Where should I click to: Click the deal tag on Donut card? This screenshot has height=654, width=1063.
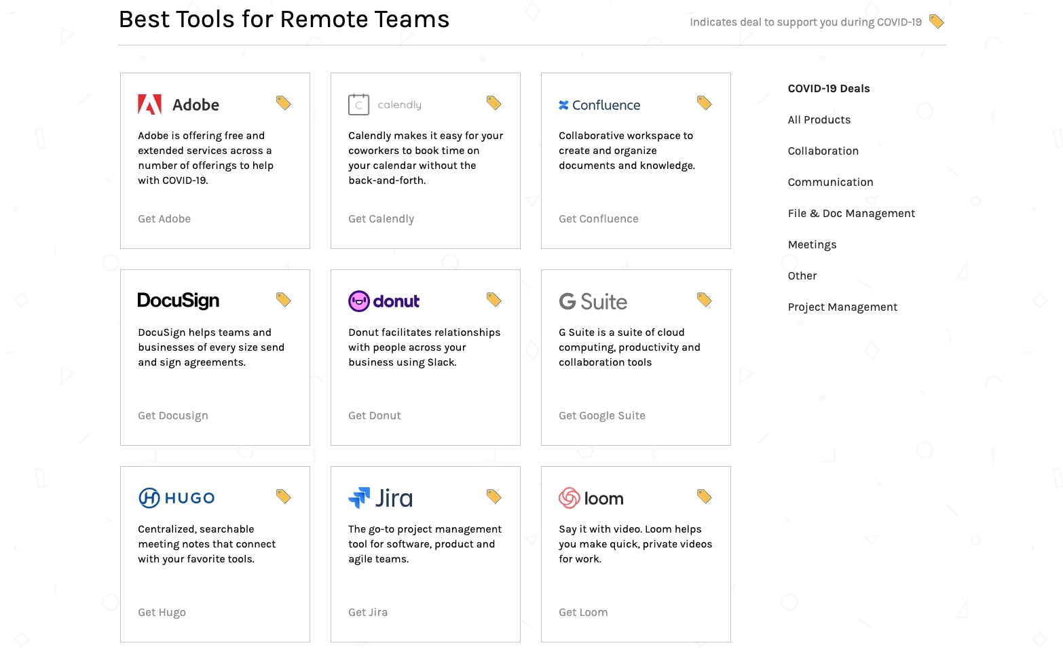[x=494, y=300]
